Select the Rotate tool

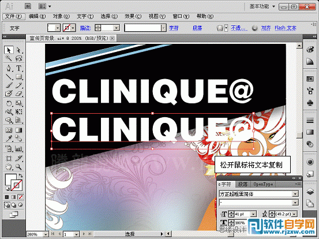click(9, 103)
